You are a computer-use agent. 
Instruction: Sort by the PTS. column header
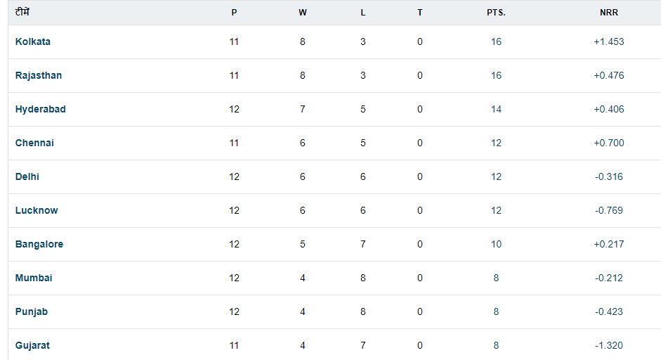(496, 13)
